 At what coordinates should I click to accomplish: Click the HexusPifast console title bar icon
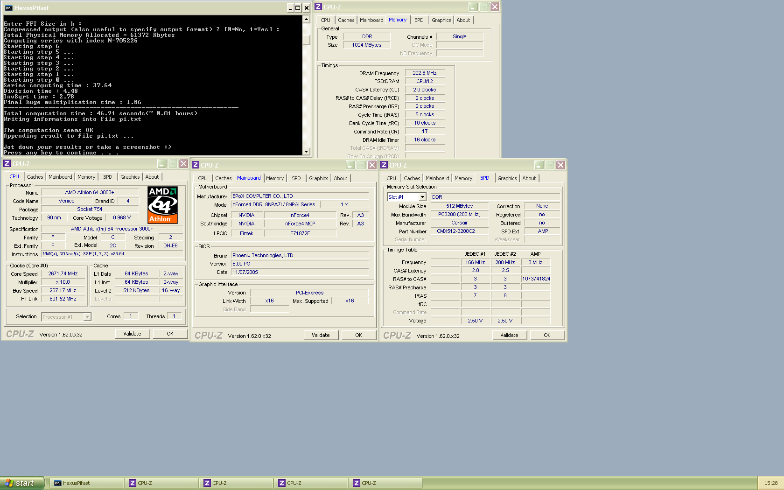(8, 8)
